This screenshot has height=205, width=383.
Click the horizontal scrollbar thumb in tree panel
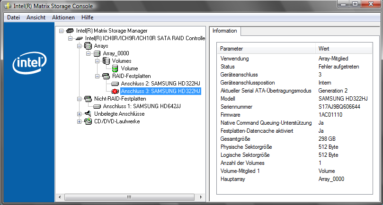click(x=129, y=197)
